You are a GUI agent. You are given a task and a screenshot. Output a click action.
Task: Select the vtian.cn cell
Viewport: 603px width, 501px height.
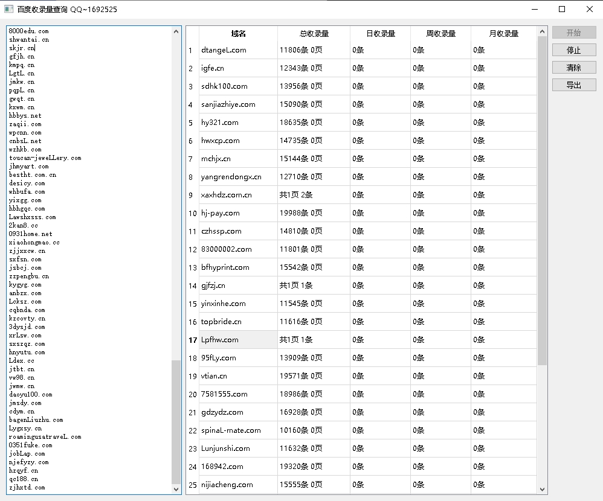coord(238,375)
